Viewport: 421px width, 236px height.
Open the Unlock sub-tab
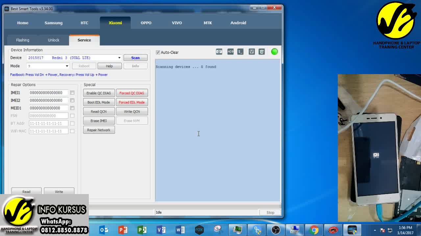[x=54, y=40]
